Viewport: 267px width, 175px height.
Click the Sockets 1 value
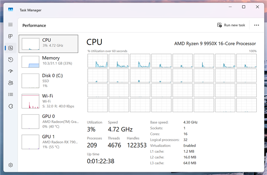(185, 128)
